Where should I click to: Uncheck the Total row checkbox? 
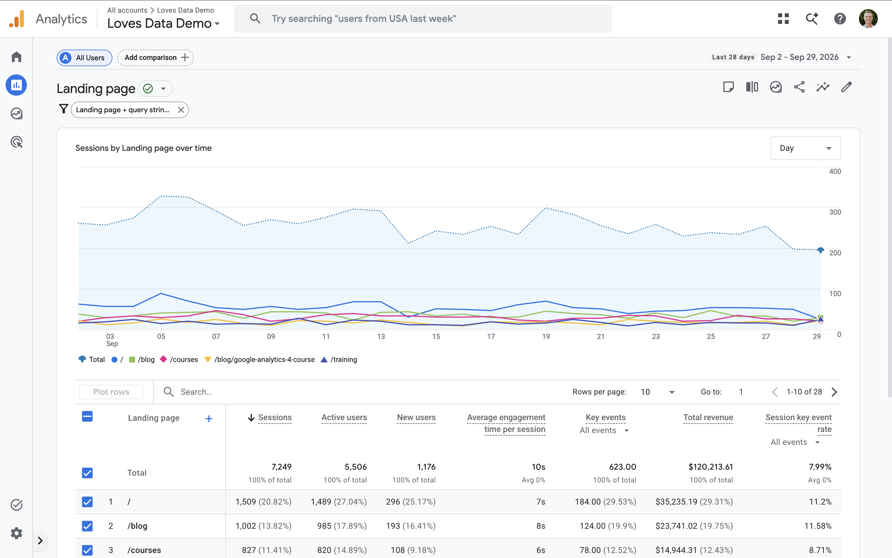coord(87,473)
